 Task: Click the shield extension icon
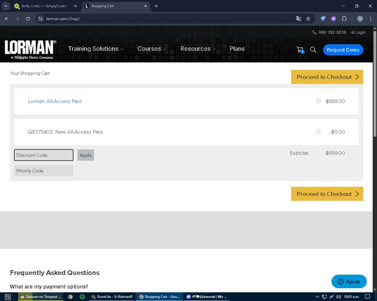click(323, 18)
